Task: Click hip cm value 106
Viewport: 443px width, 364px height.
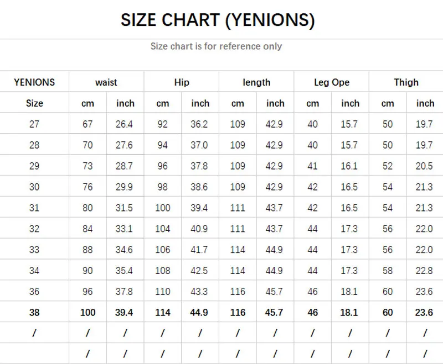Action: pos(163,250)
